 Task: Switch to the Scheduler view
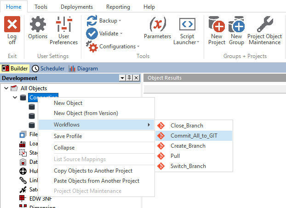pyautogui.click(x=48, y=69)
